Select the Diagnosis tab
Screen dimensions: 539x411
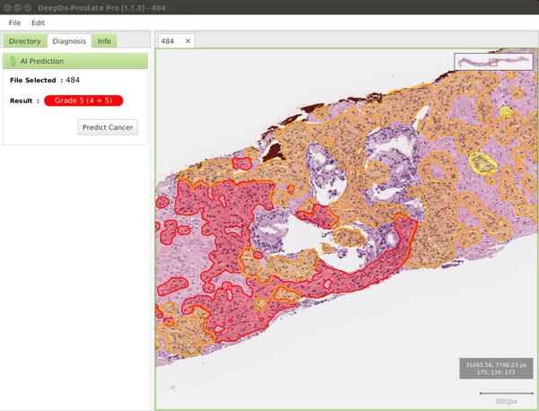[x=69, y=41]
